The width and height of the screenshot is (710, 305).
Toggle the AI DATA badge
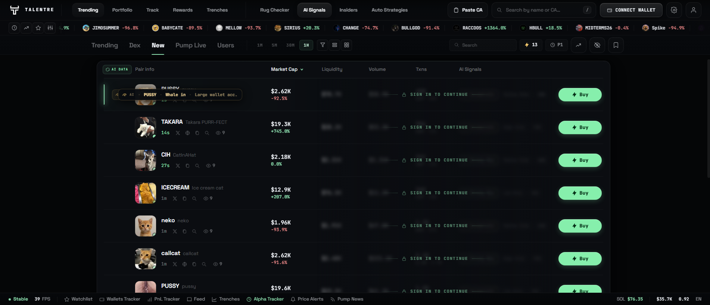pos(117,69)
